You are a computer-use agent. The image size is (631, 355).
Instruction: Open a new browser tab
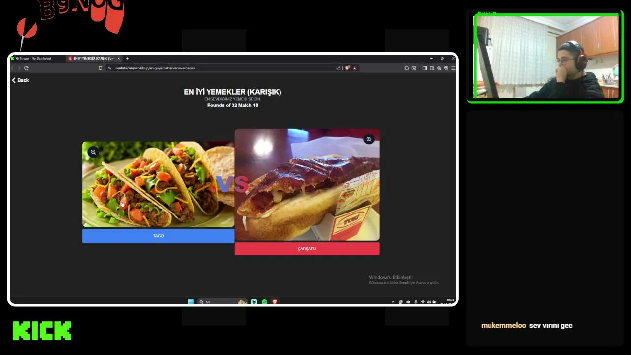pyautogui.click(x=127, y=58)
